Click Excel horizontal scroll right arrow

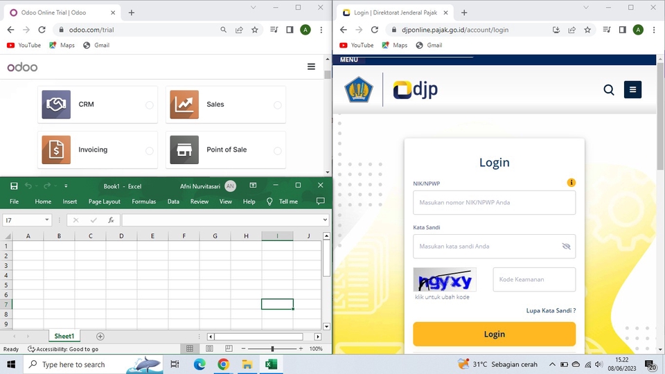coord(318,337)
